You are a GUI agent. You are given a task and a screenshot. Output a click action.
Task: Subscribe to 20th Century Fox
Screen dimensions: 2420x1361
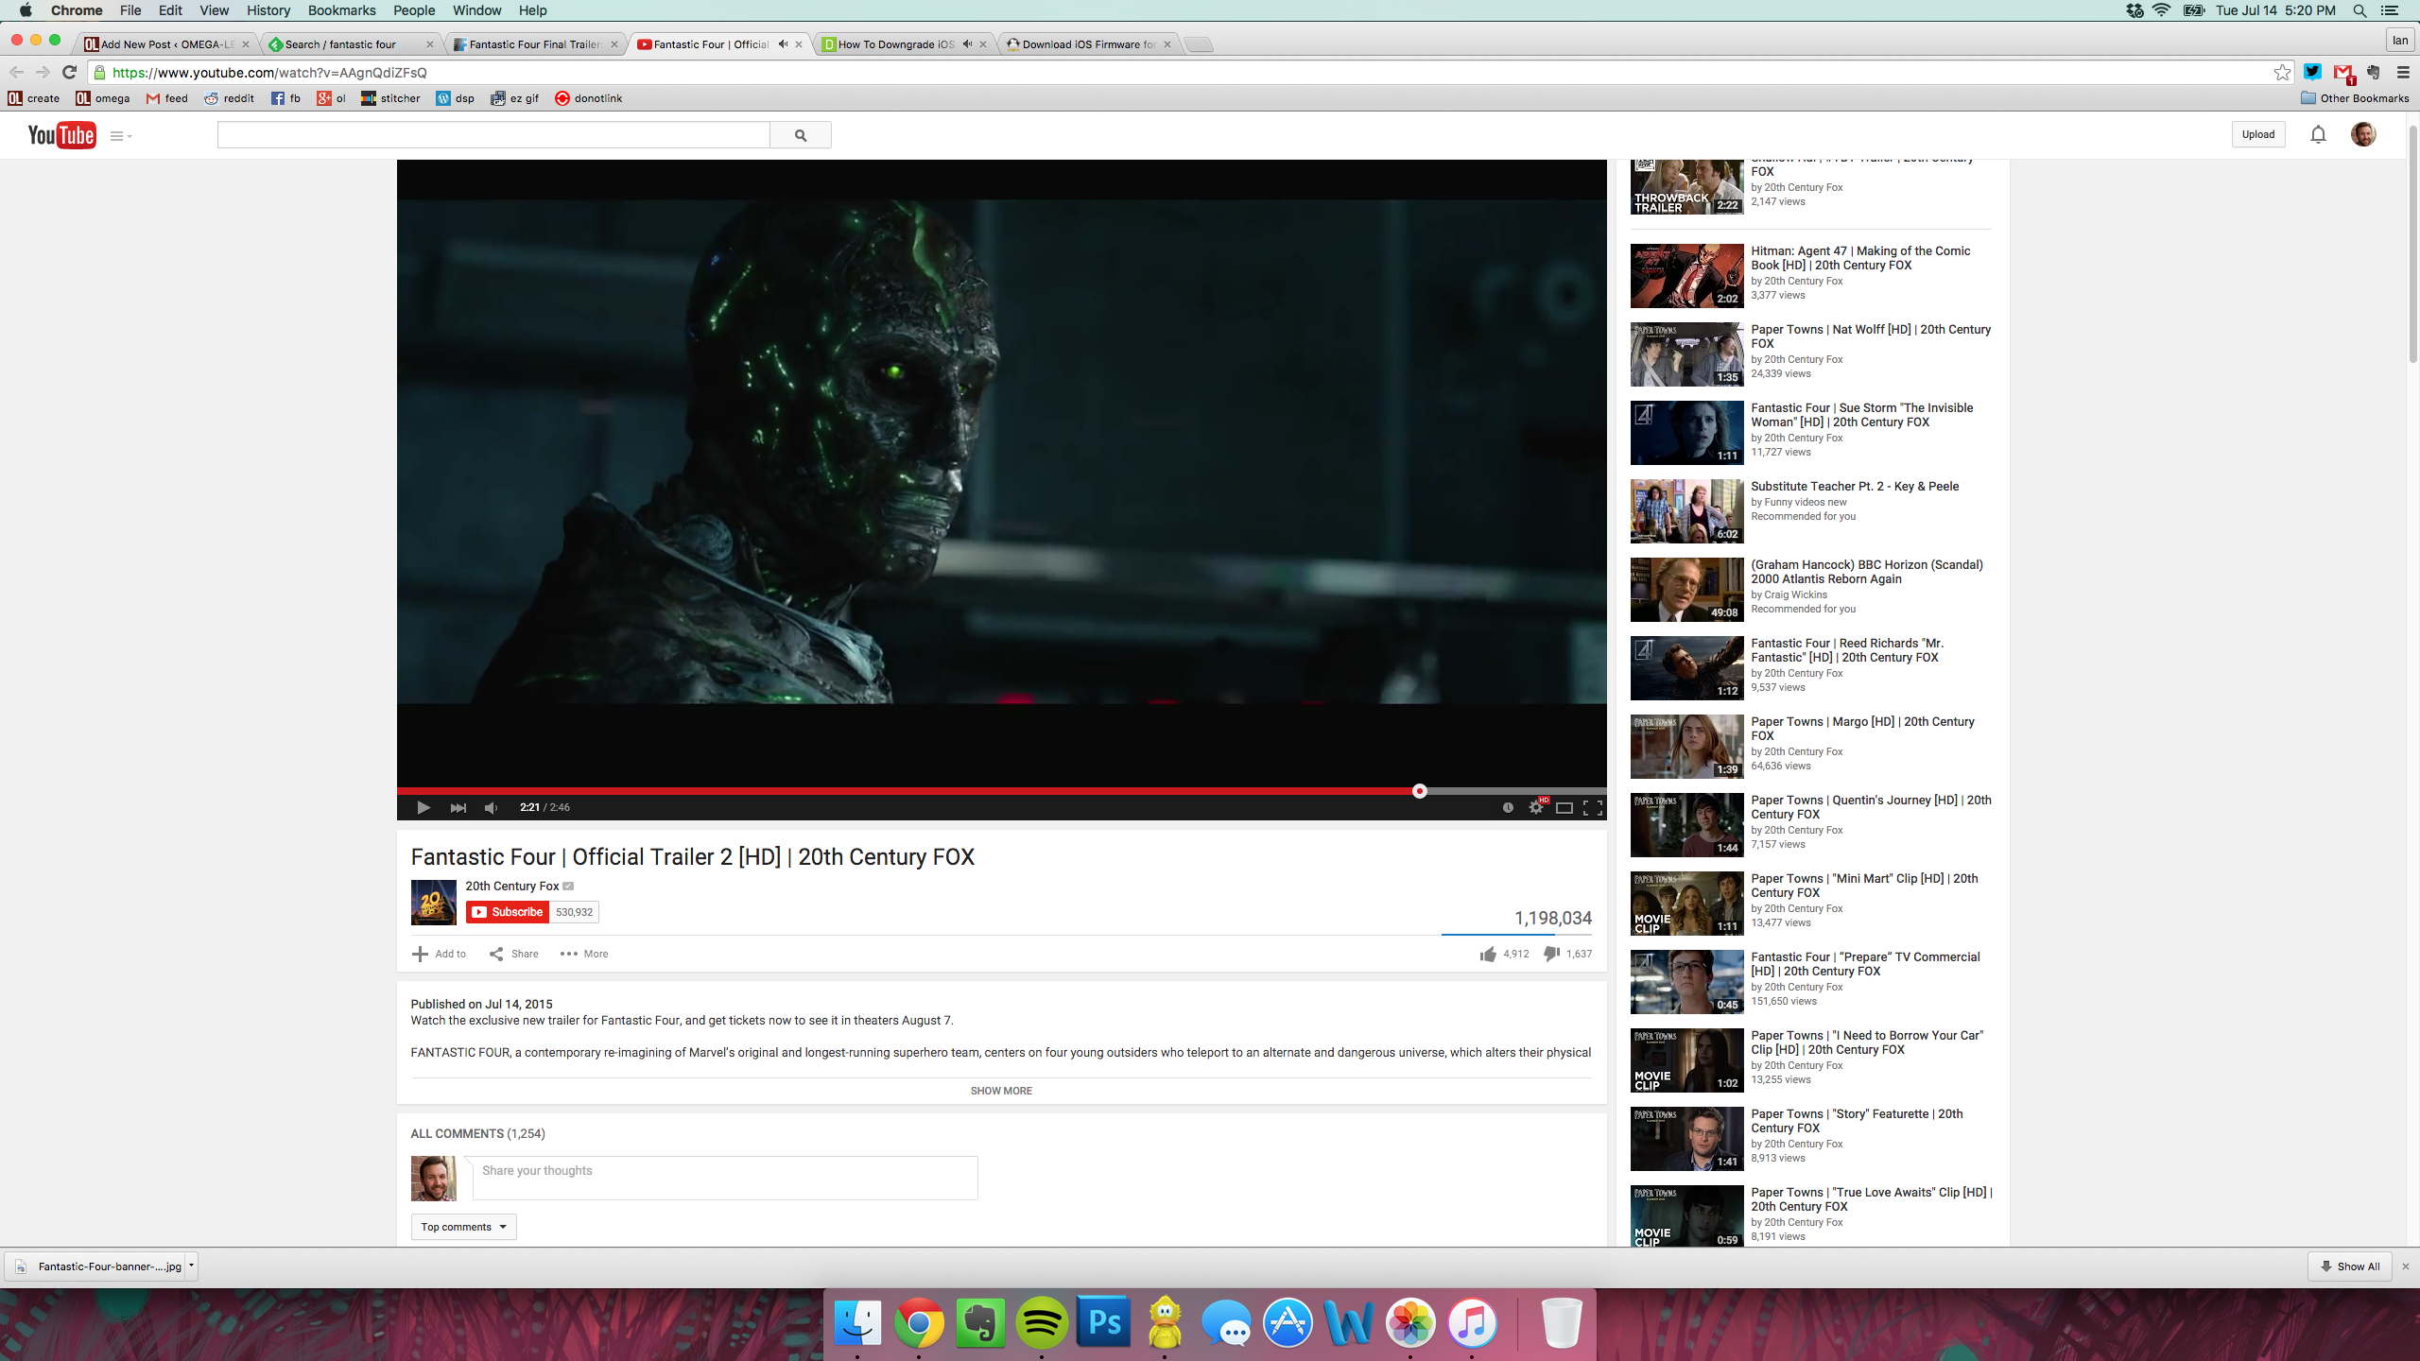click(x=508, y=912)
